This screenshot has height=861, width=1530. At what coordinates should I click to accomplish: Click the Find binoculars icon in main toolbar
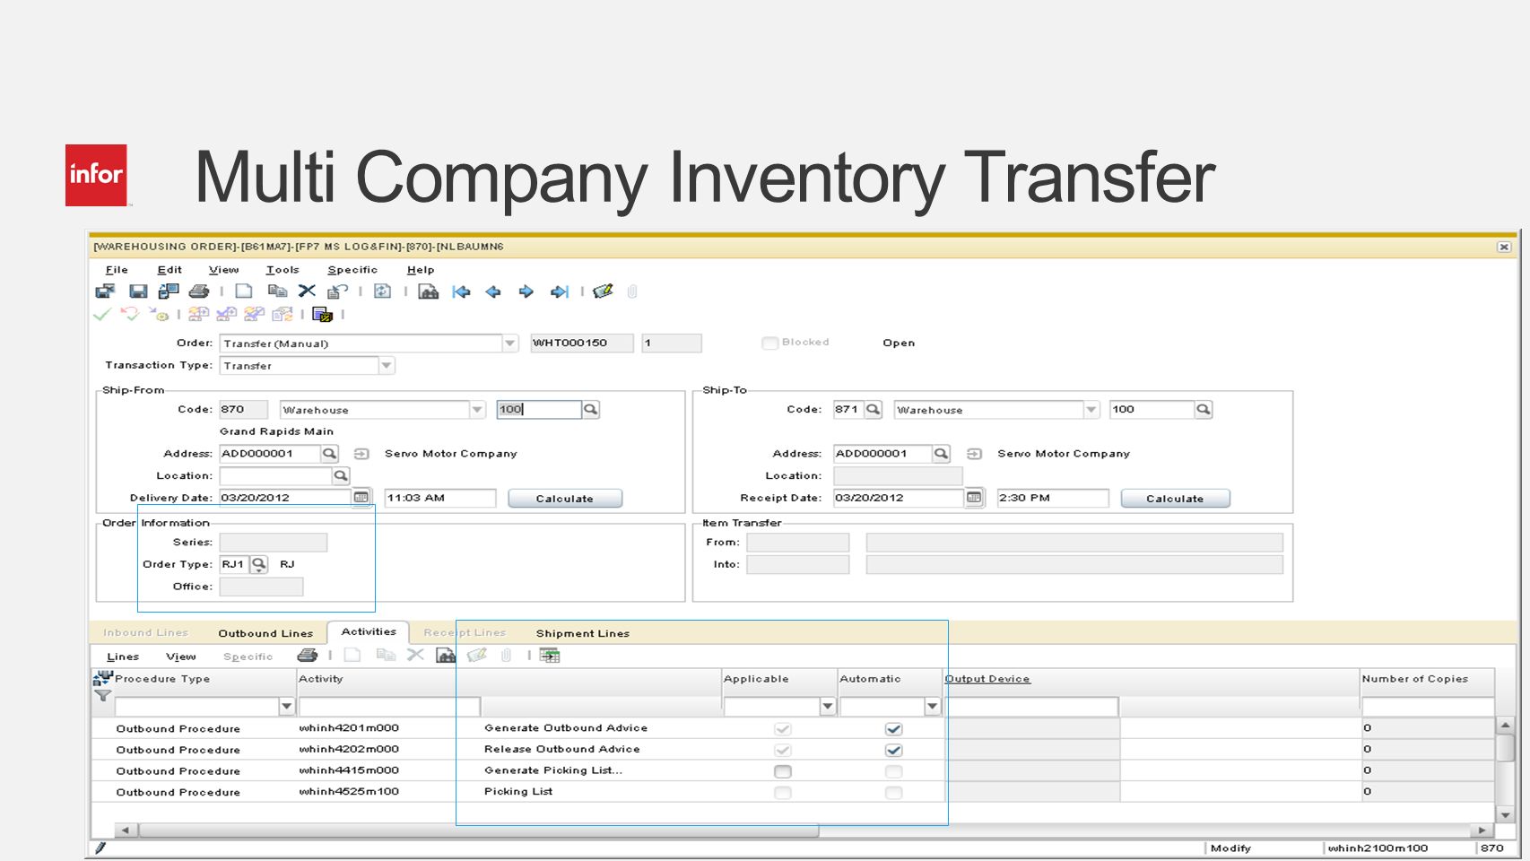429,291
